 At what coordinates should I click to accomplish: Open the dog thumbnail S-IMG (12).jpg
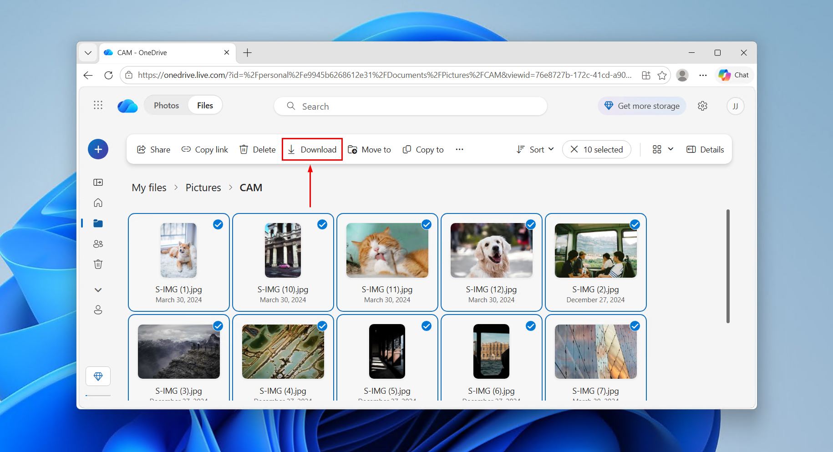coord(492,250)
